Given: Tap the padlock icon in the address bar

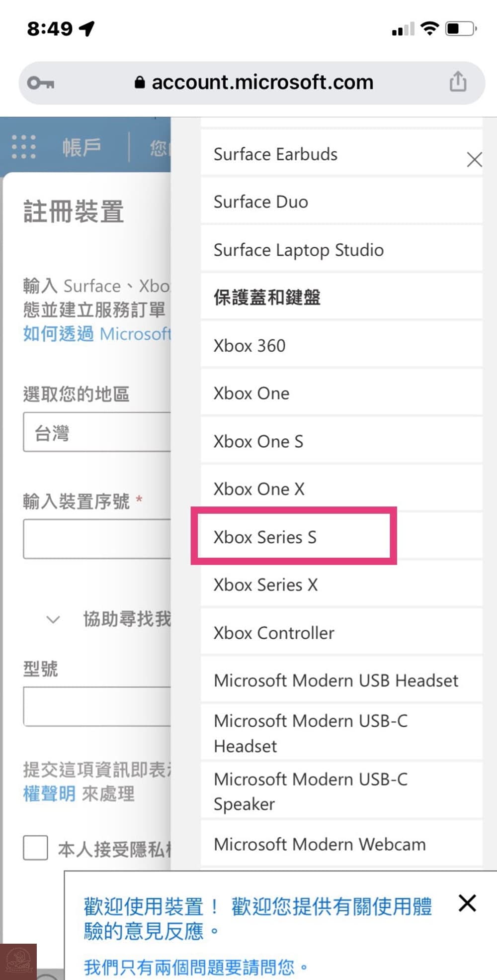Looking at the screenshot, I should (140, 82).
